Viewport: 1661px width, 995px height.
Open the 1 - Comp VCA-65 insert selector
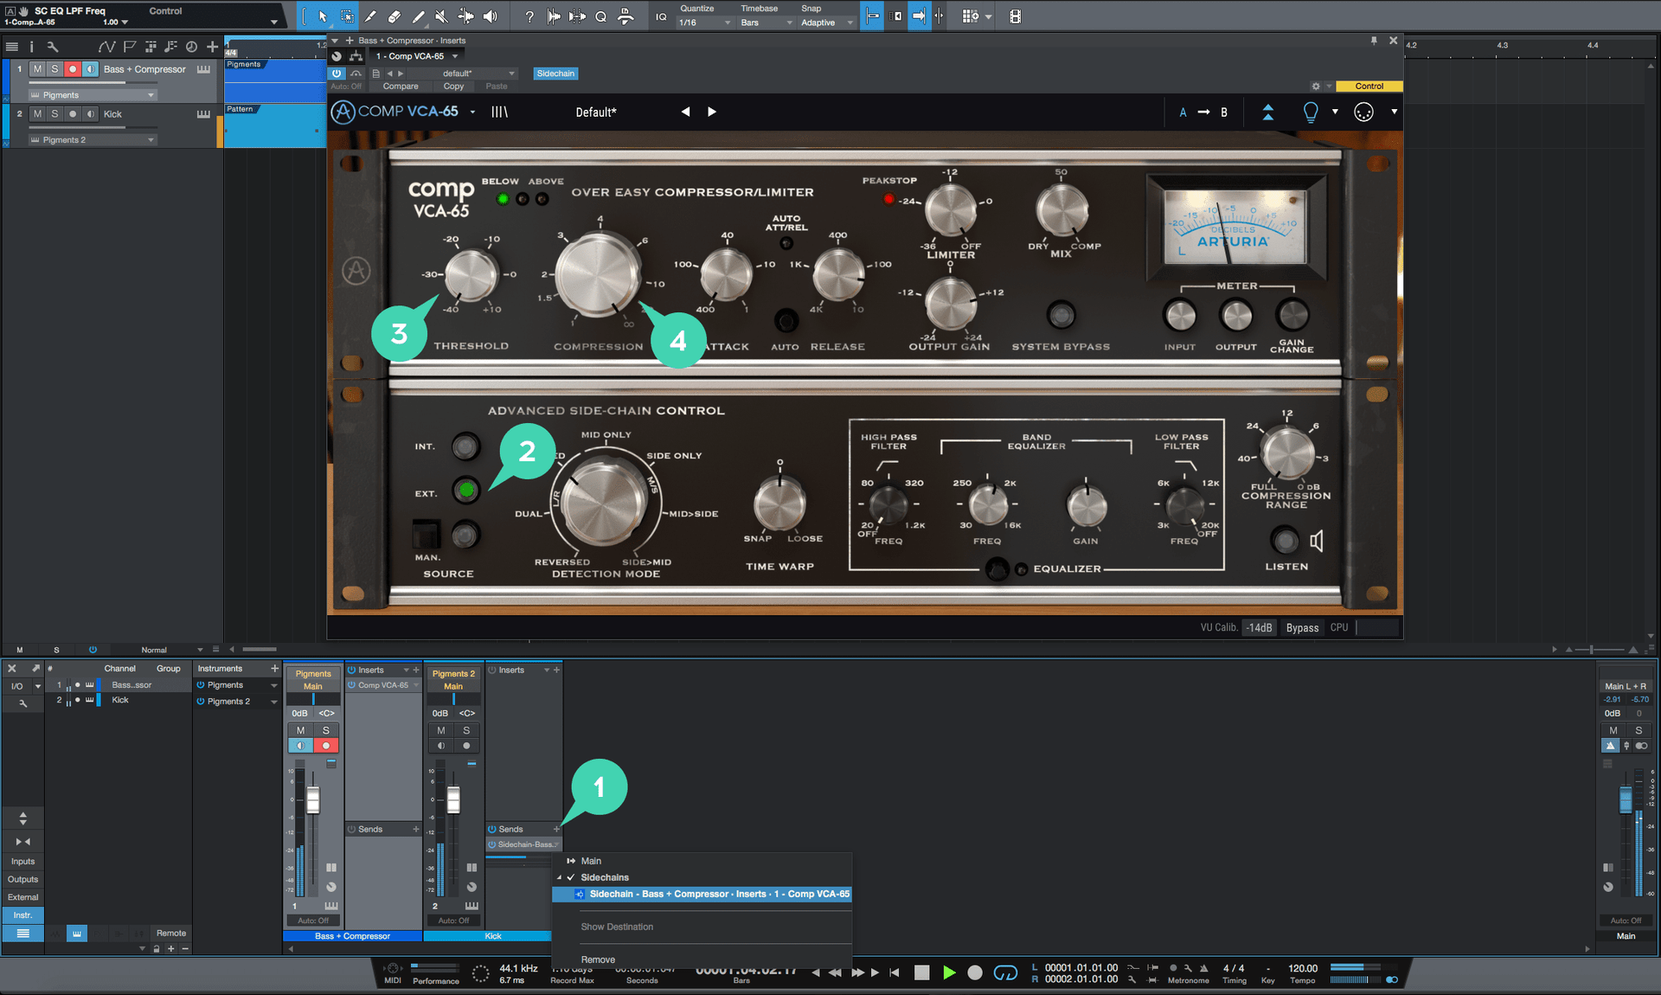click(x=416, y=56)
